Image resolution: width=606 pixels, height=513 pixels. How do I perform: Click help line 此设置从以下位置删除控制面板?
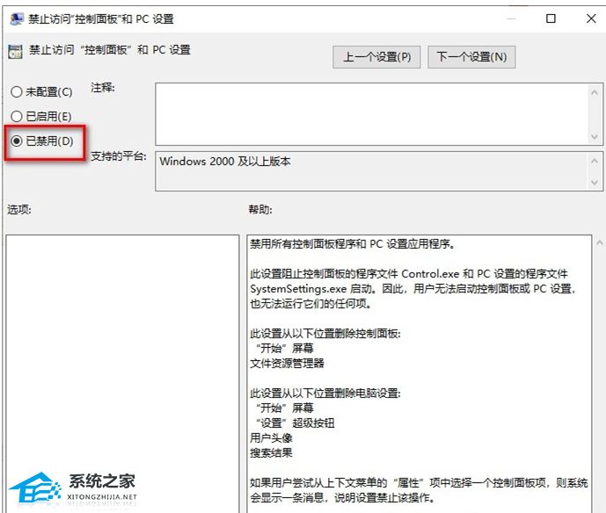coord(325,333)
